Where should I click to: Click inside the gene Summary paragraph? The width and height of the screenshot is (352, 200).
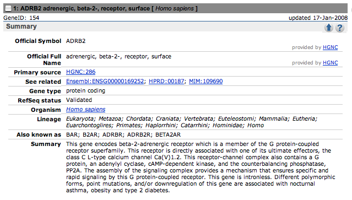[x=201, y=167]
